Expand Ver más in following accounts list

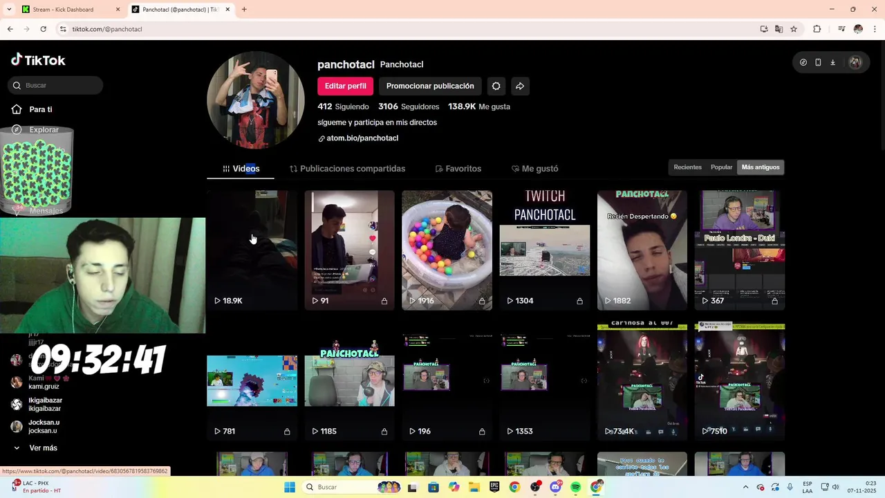coord(36,448)
